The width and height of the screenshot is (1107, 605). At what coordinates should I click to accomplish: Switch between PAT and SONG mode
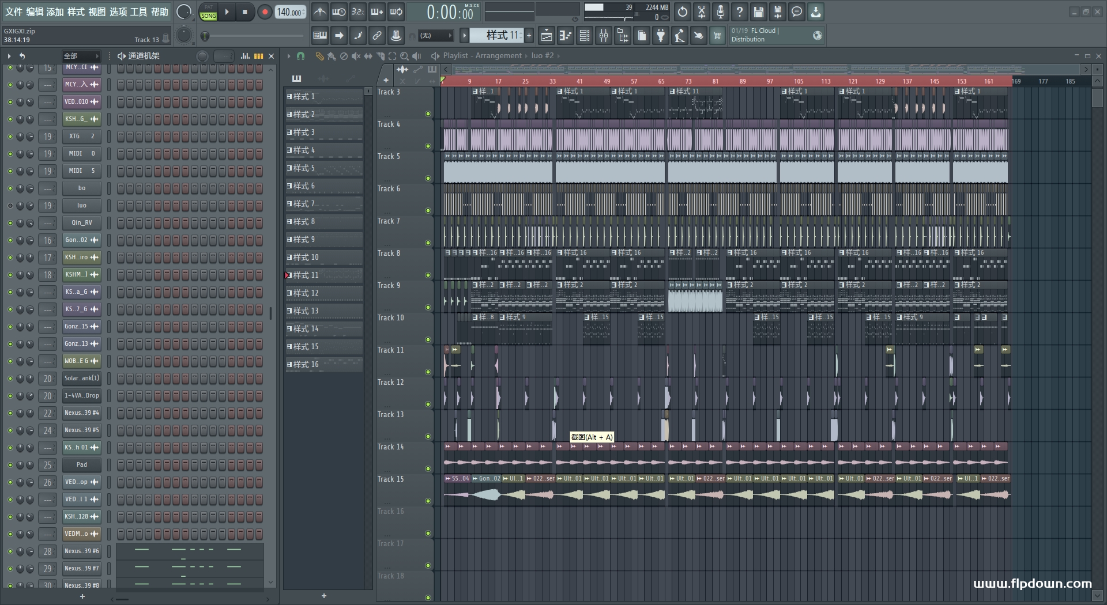(x=209, y=12)
